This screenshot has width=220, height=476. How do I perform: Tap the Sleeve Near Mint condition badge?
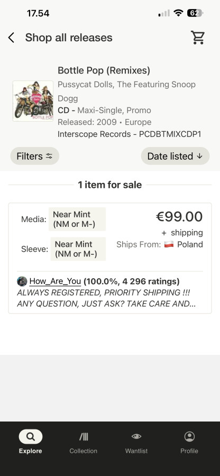click(78, 249)
